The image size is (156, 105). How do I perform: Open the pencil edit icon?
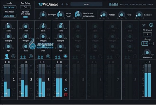144,25
